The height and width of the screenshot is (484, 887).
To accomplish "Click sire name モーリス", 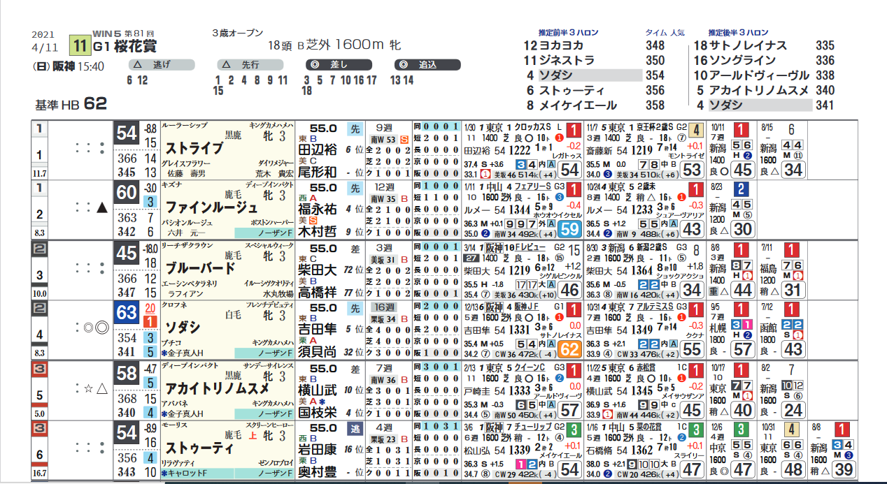I will [174, 426].
